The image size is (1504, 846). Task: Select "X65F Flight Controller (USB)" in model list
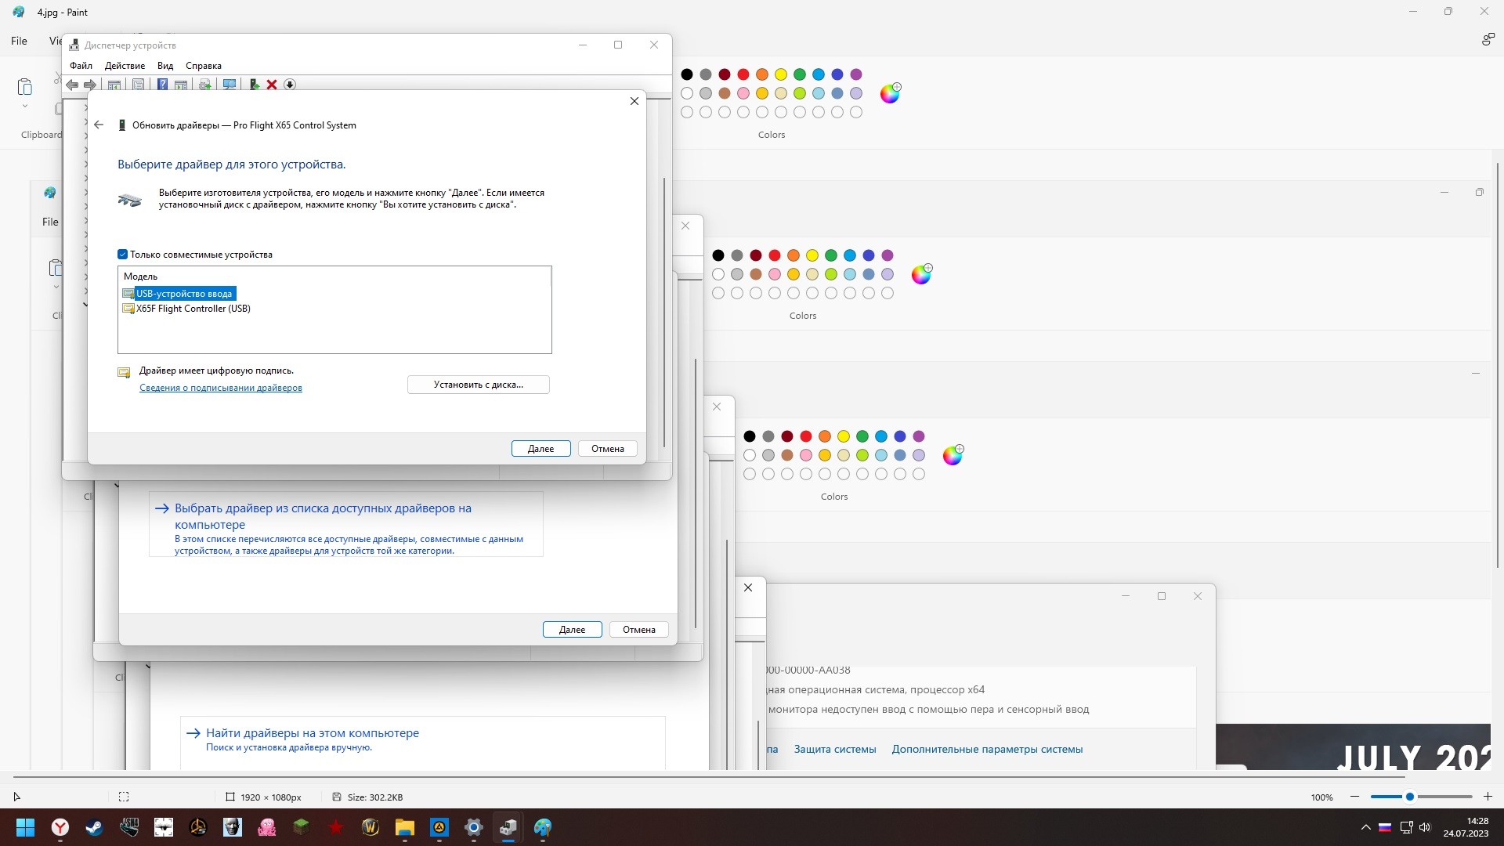coord(193,309)
